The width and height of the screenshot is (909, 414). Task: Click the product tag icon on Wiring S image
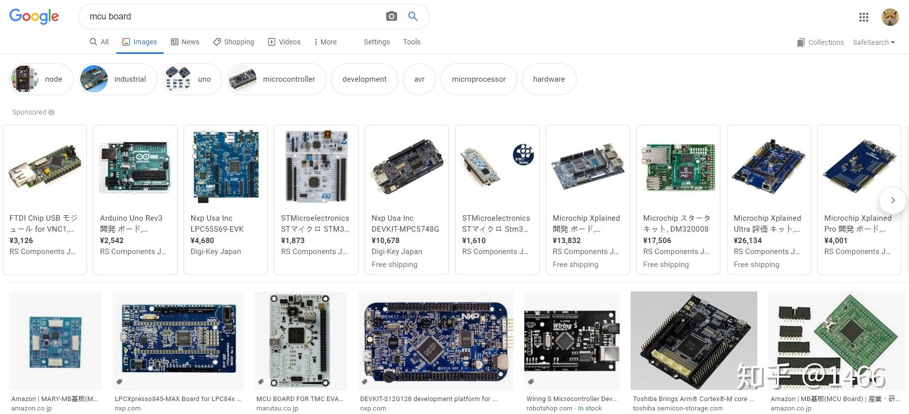[531, 382]
